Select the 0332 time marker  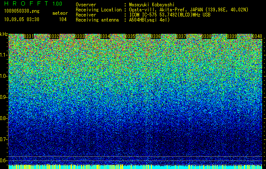pyautogui.click(x=54, y=36)
